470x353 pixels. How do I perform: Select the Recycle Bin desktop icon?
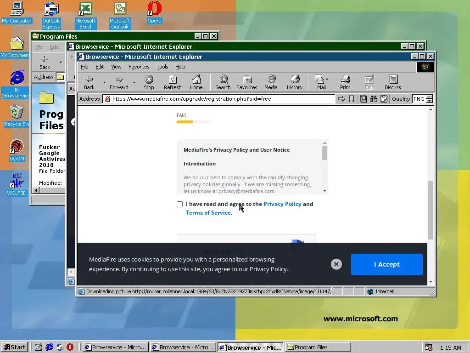tap(17, 115)
